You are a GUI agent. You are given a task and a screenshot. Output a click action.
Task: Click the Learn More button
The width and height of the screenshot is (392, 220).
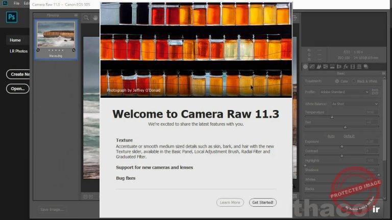(230, 202)
